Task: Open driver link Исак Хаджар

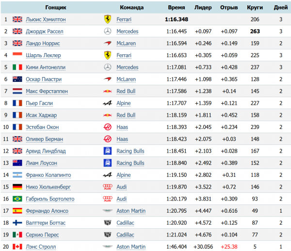Action: click(41, 115)
